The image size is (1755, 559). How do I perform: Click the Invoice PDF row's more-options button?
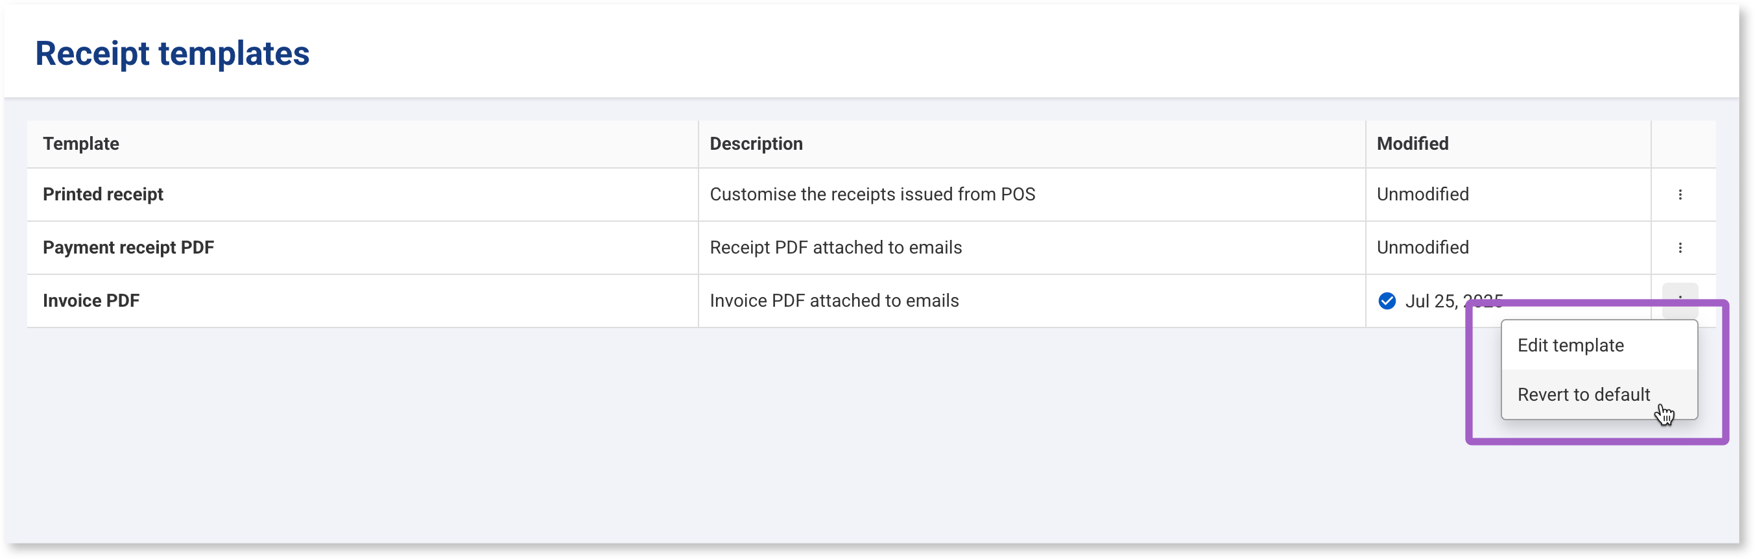(1680, 296)
